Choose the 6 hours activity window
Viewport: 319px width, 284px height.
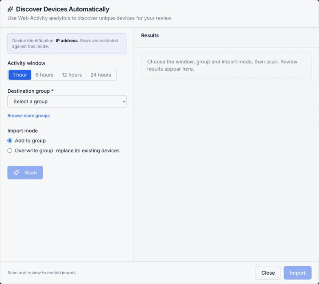[44, 75]
